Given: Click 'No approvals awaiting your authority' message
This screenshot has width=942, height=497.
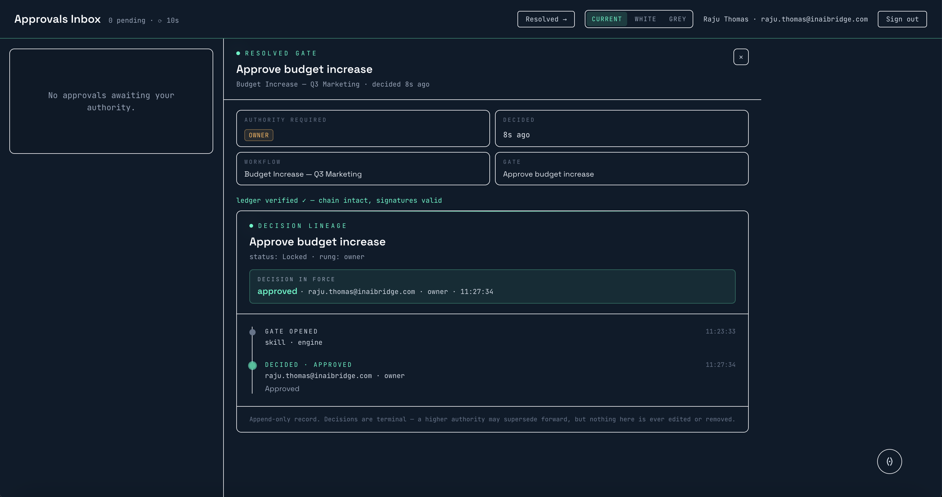Looking at the screenshot, I should (111, 101).
